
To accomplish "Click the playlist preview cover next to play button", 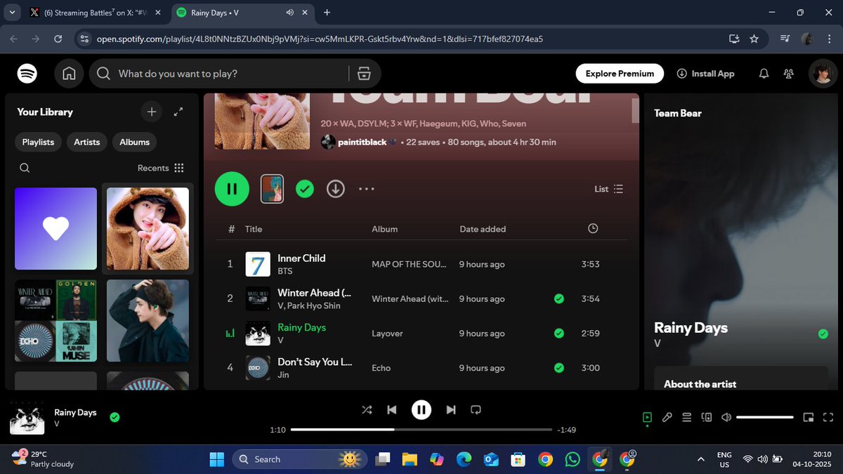I will [272, 188].
